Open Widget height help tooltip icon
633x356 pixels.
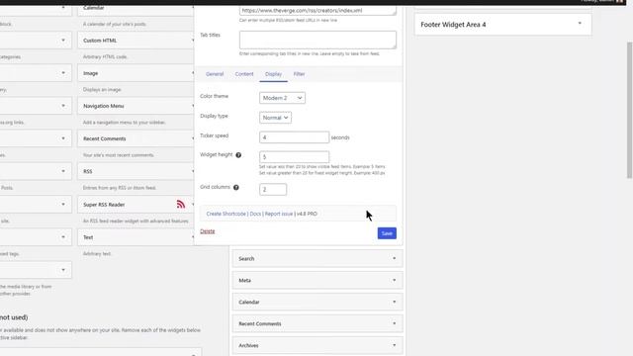pyautogui.click(x=238, y=155)
